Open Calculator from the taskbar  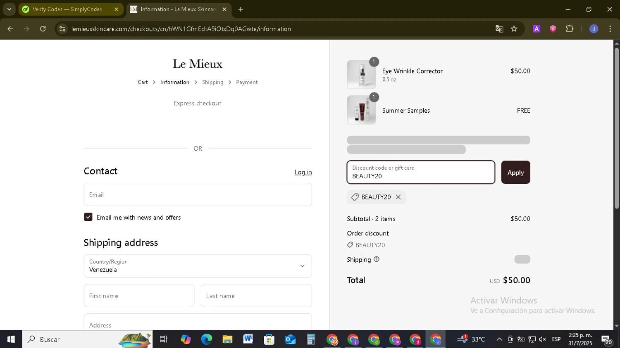pos(311,339)
